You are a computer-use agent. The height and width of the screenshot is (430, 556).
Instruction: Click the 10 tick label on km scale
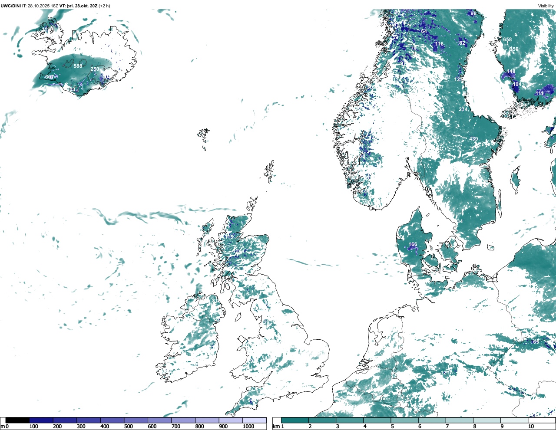tap(531, 427)
